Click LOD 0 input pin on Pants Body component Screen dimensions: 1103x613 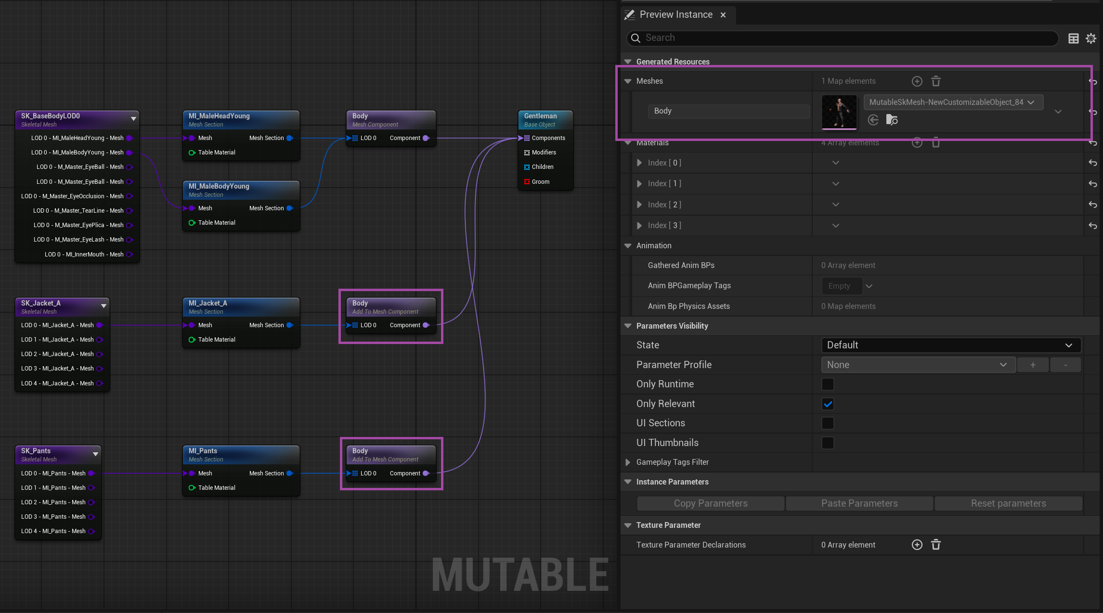coord(355,473)
